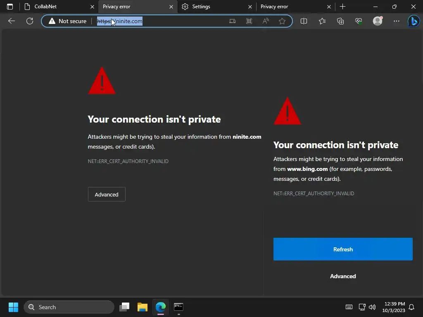This screenshot has height=317, width=423.
Task: Select the www.bing.com bold domain text
Action: [x=307, y=169]
